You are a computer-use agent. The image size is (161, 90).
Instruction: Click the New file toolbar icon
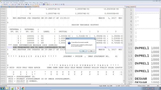click(1, 4)
